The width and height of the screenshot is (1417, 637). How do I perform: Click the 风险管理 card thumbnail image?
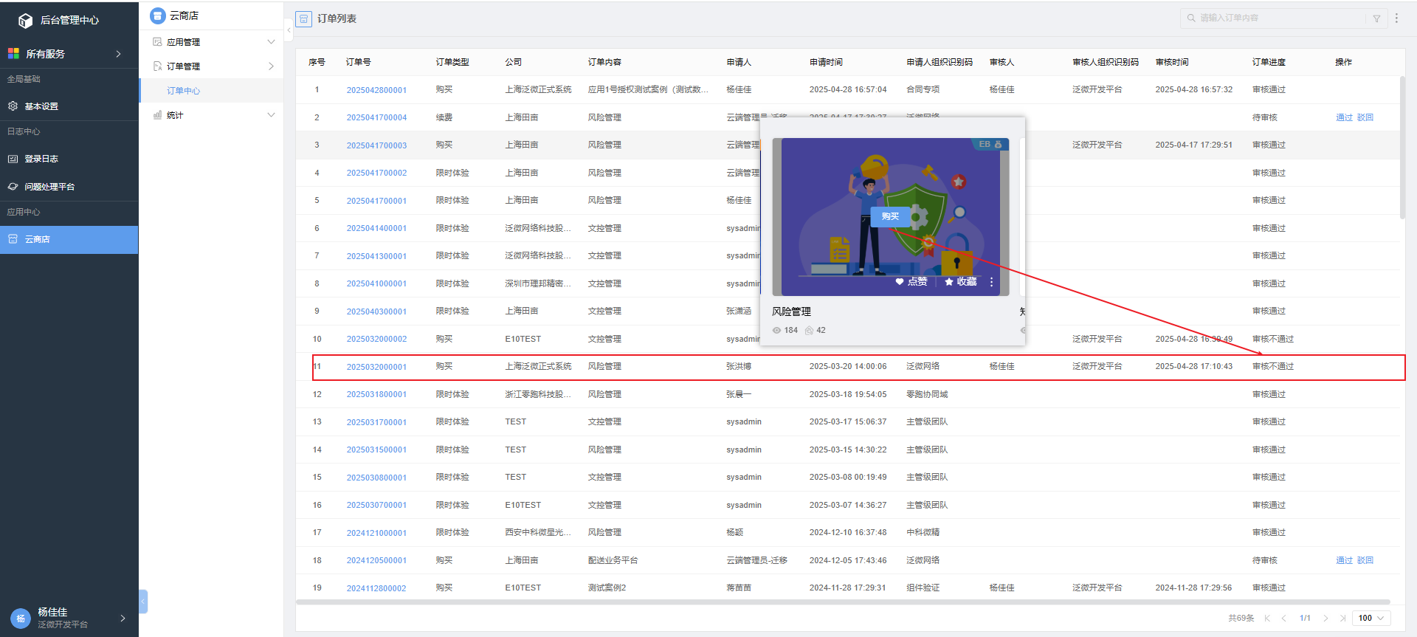coord(891,217)
